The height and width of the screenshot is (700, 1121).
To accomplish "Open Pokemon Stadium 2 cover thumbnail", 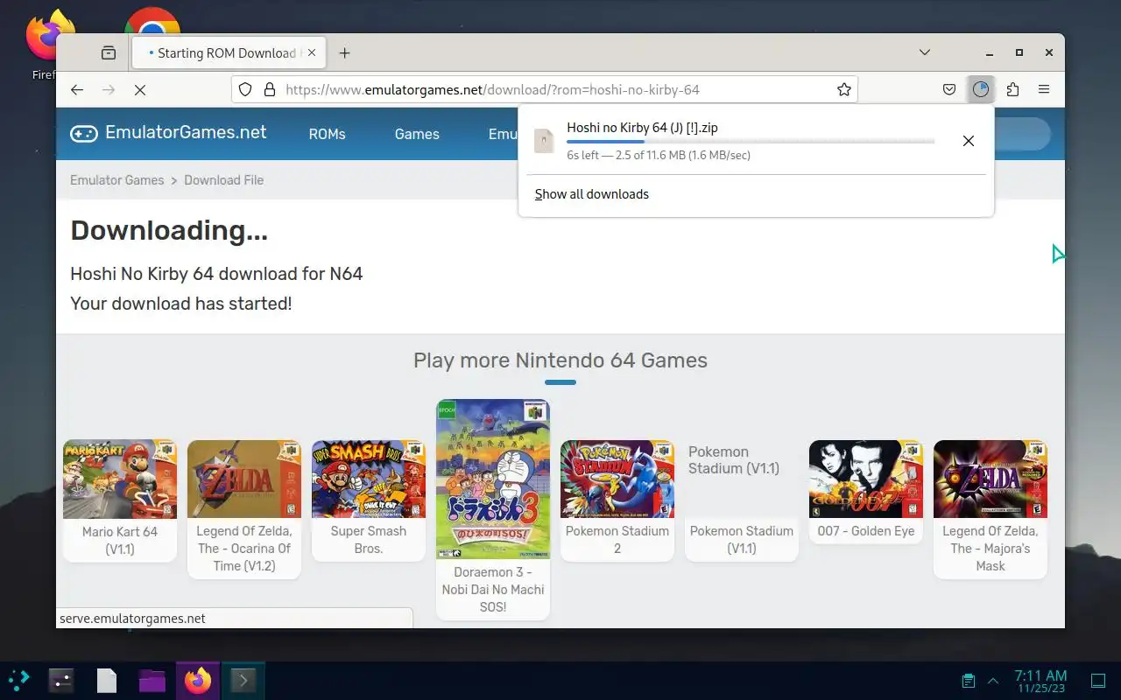I will pos(617,479).
